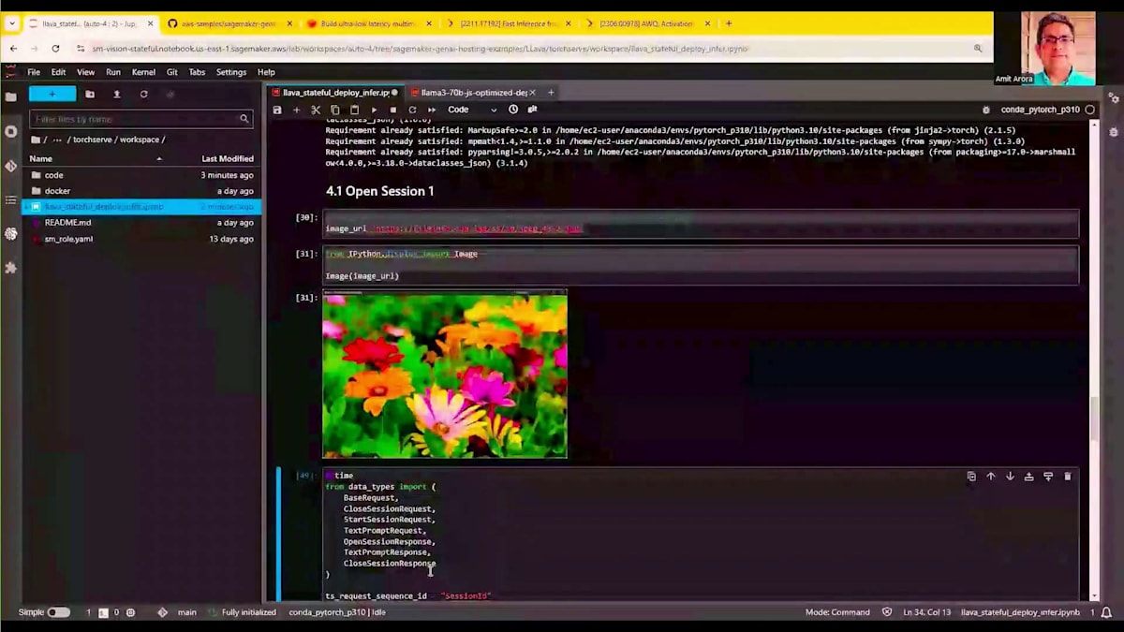Viewport: 1124px width, 632px height.
Task: Sort files by Last Modified column
Action: [228, 159]
